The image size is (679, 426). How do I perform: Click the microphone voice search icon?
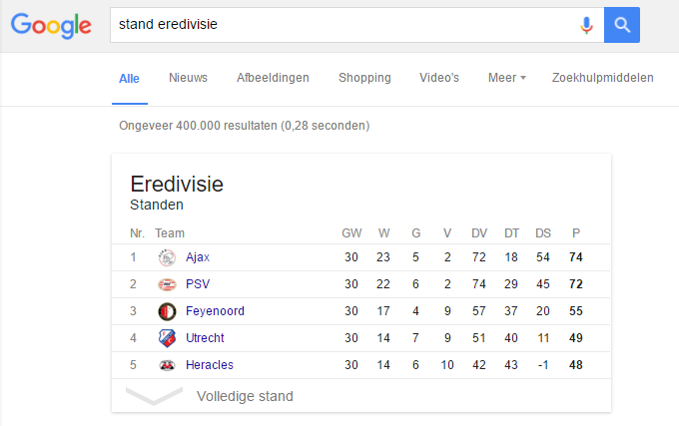587,25
